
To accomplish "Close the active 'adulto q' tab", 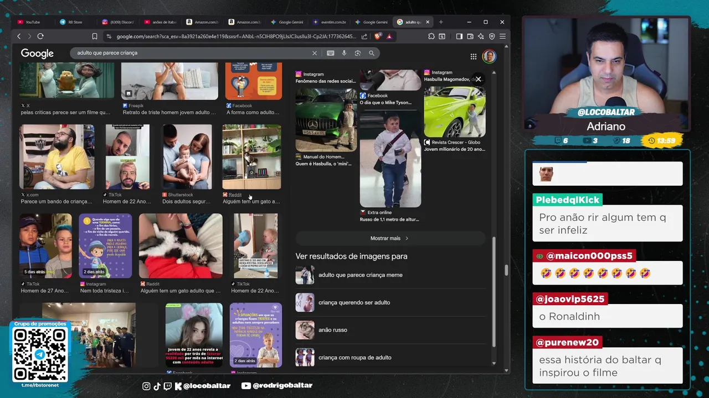I will tap(428, 22).
